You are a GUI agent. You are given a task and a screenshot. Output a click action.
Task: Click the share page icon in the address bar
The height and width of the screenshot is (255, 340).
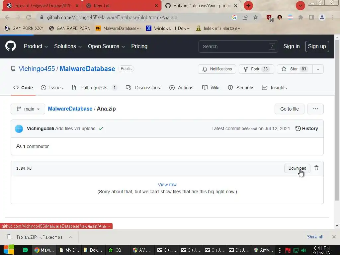[245, 17]
